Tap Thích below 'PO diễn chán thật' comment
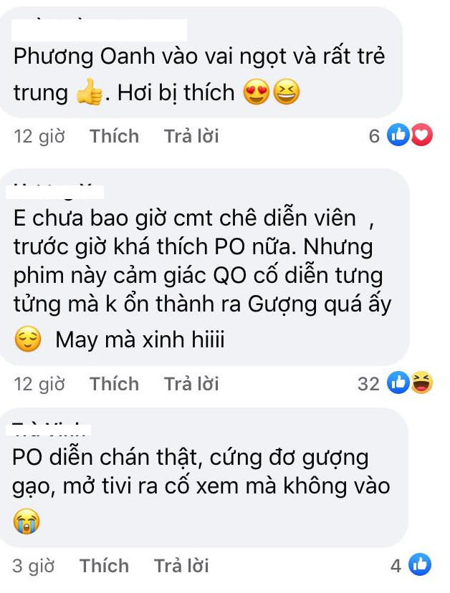The image size is (450, 593). pos(104,565)
